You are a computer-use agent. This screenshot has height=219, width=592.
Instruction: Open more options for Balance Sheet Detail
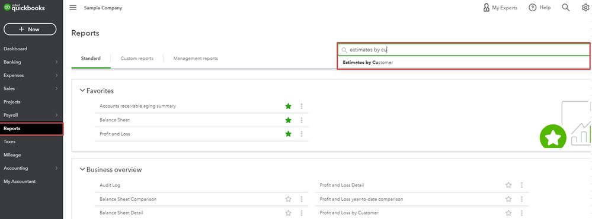[302, 212]
